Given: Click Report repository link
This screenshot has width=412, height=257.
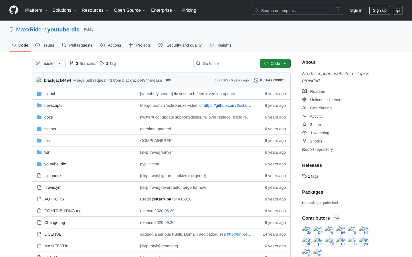Looking at the screenshot, I should pos(318,149).
